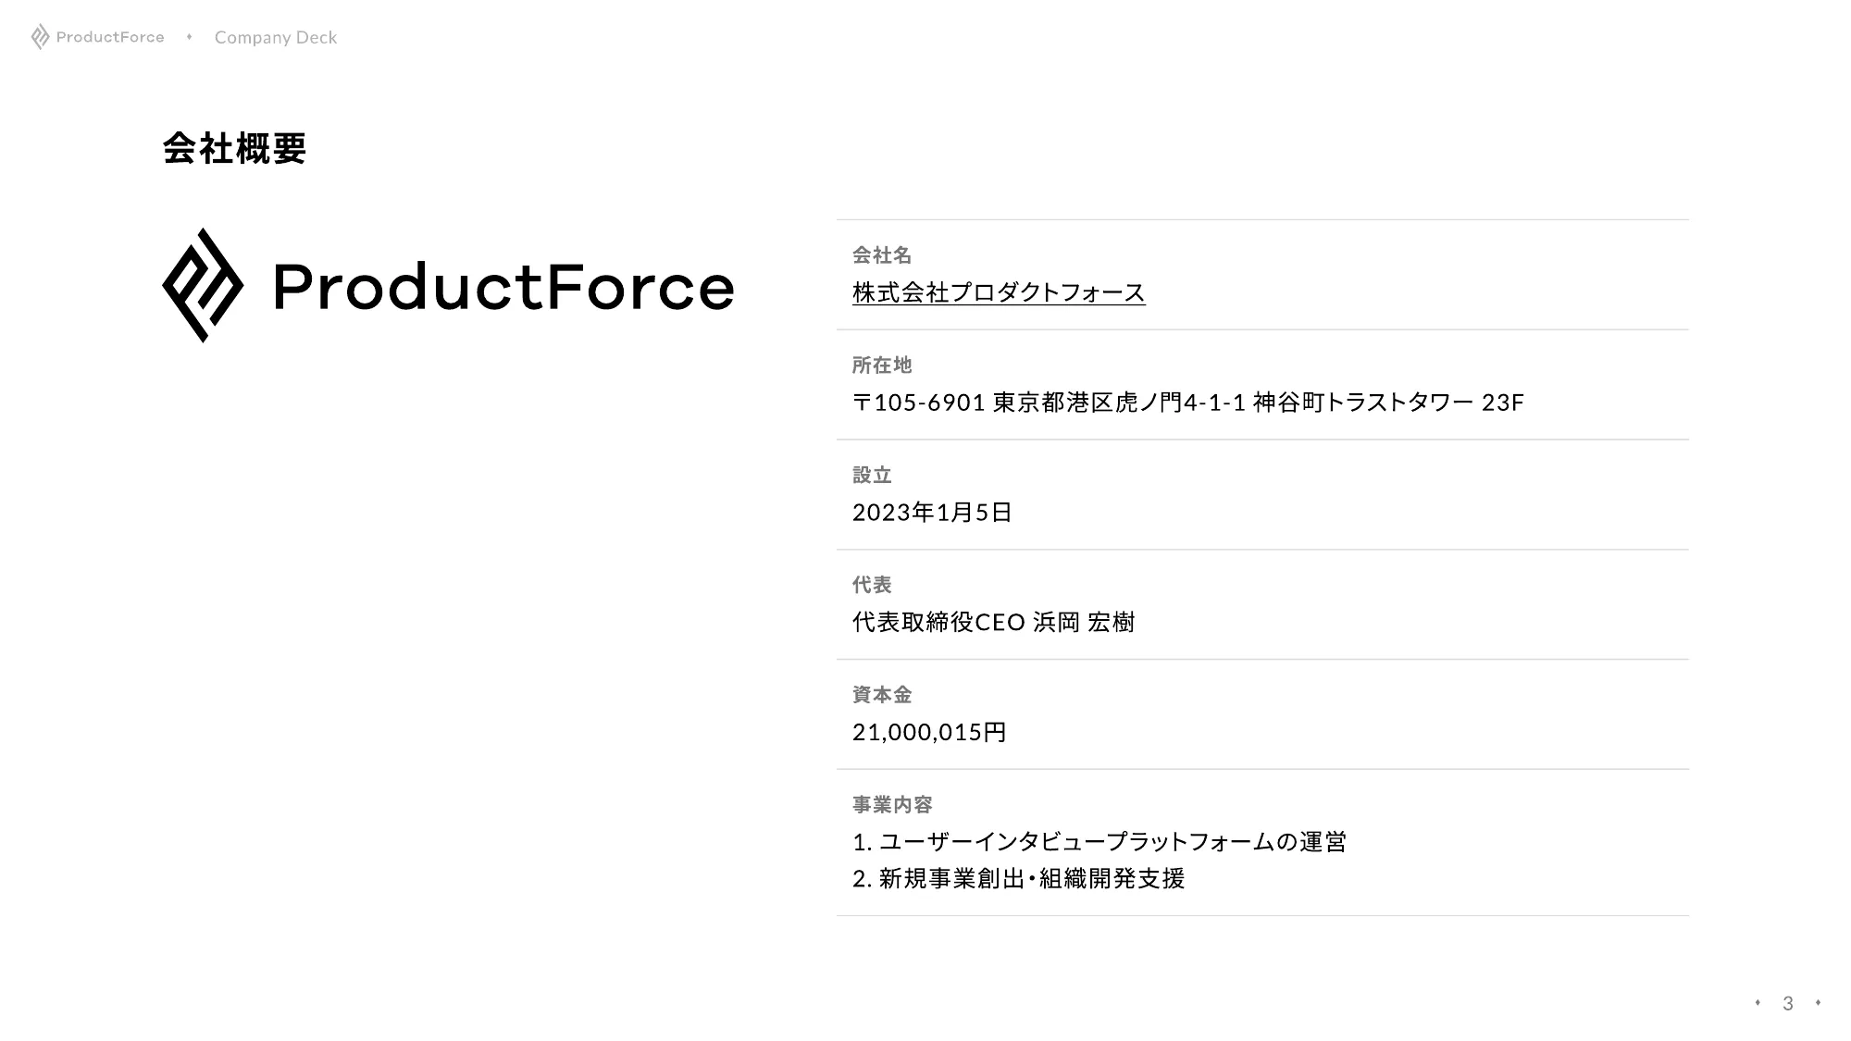
Task: Click the small ProductForce logo icon in header
Action: pyautogui.click(x=40, y=37)
